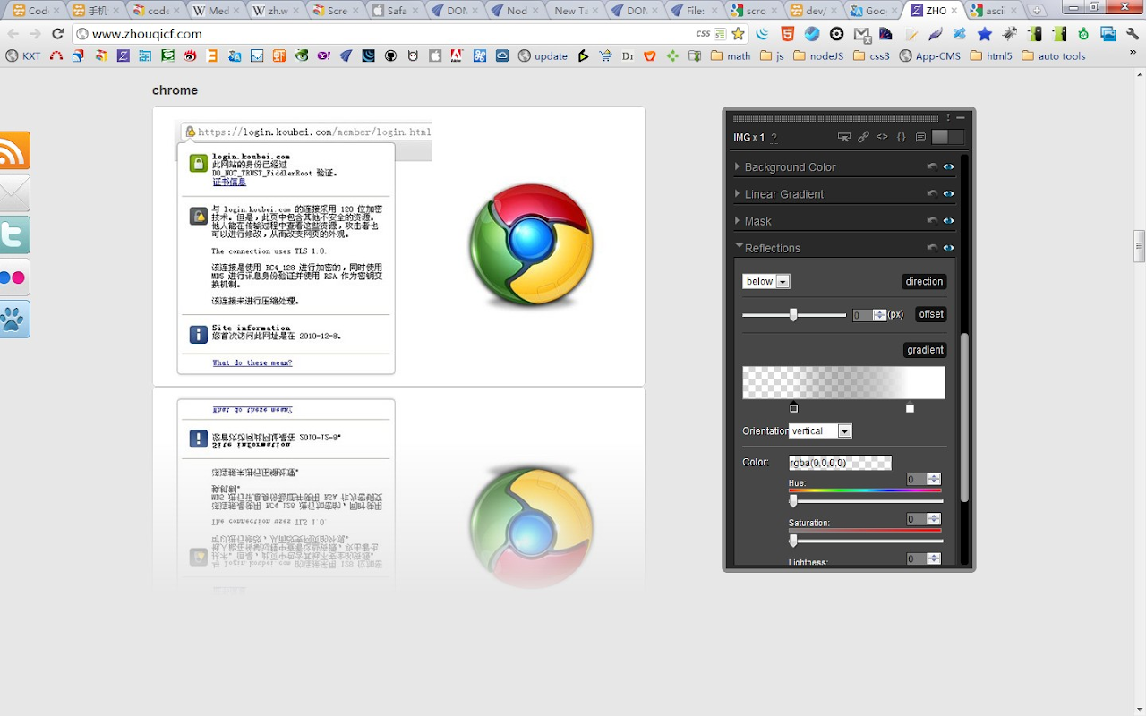Toggle visibility eye for Mask

(x=948, y=220)
